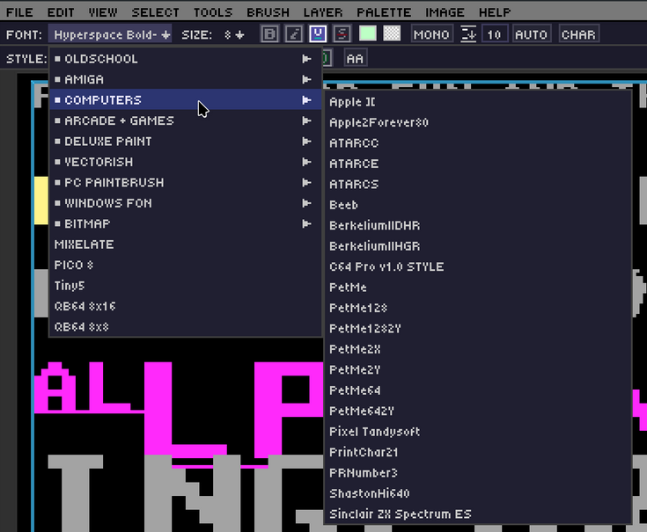Open the TOOLS menu
This screenshot has width=647, height=532.
[x=213, y=12]
